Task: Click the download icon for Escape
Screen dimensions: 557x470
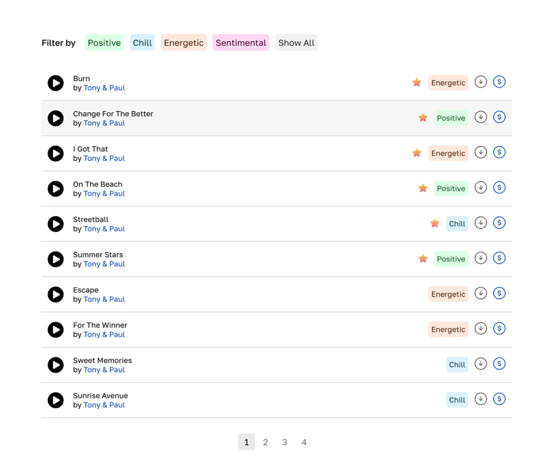Action: coord(481,293)
